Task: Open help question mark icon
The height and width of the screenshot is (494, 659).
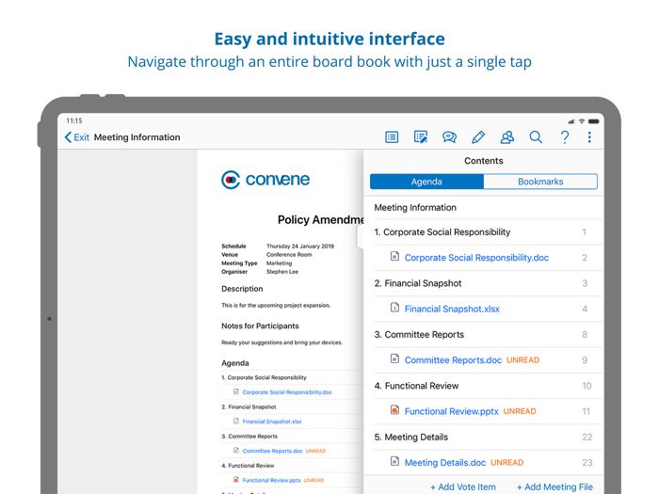Action: point(565,137)
